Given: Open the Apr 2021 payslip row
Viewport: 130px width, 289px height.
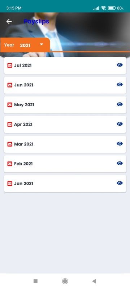Looking at the screenshot, I should pyautogui.click(x=65, y=124).
